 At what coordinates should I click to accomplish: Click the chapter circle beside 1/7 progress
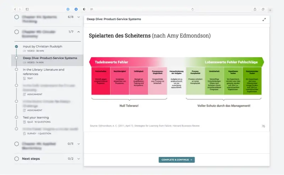(17, 32)
